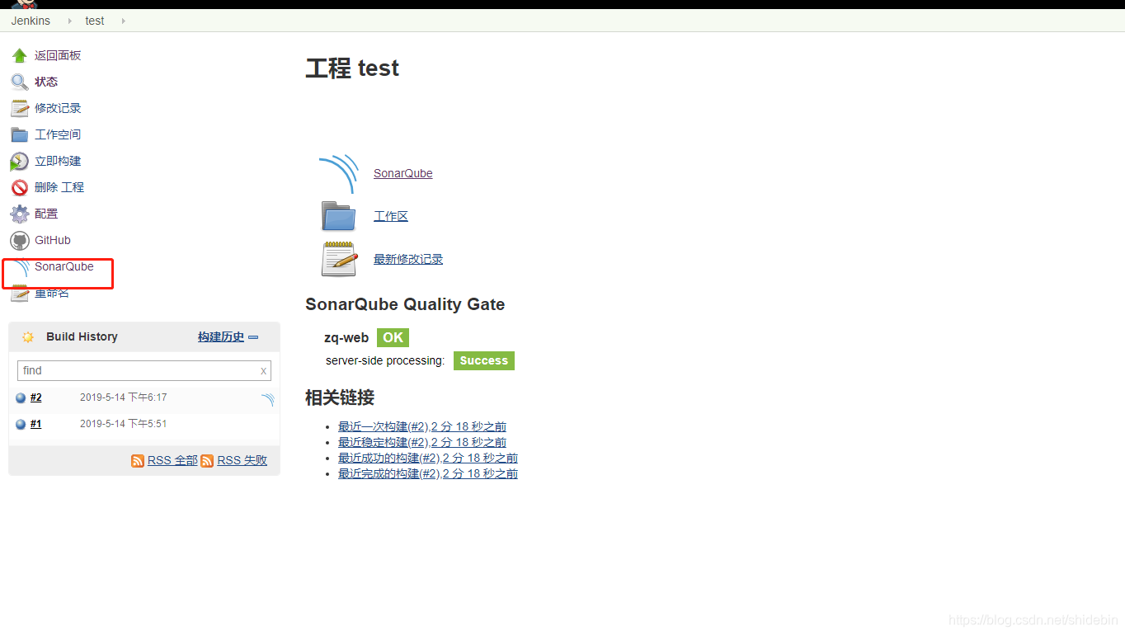
Task: Click the green OK quality gate badge
Action: [393, 337]
